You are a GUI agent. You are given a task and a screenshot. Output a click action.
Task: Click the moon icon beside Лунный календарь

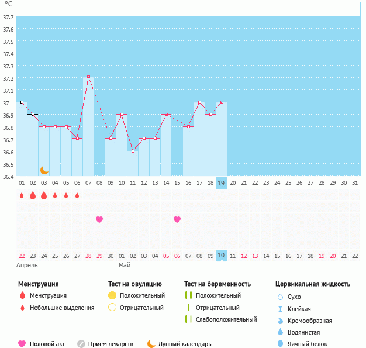pyautogui.click(x=152, y=344)
